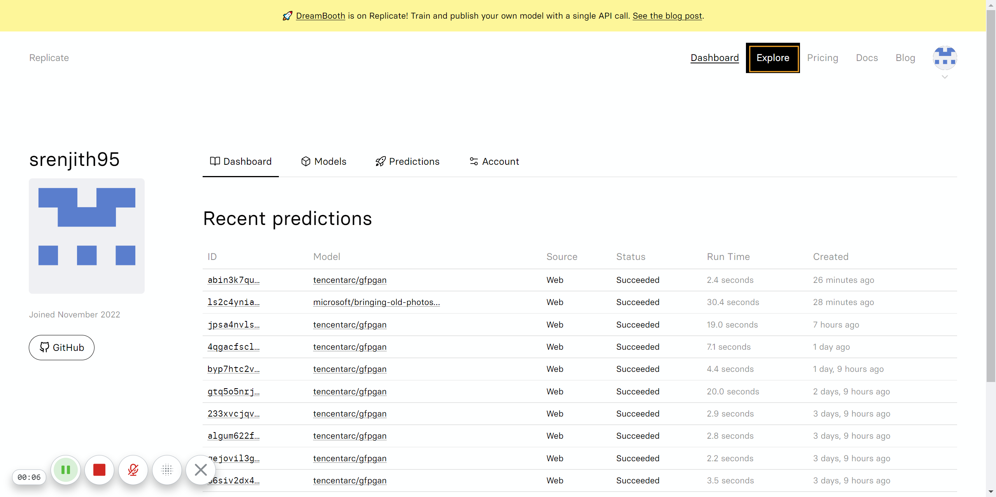Viewport: 996px width, 497px height.
Task: Open prediction gtq5o5nrj…
Action: click(x=233, y=391)
